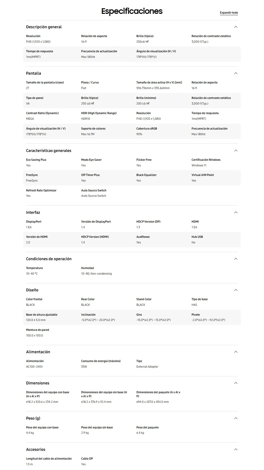The width and height of the screenshot is (264, 470).
Task: Click the Peso (g) section heading
Action: (x=33, y=418)
